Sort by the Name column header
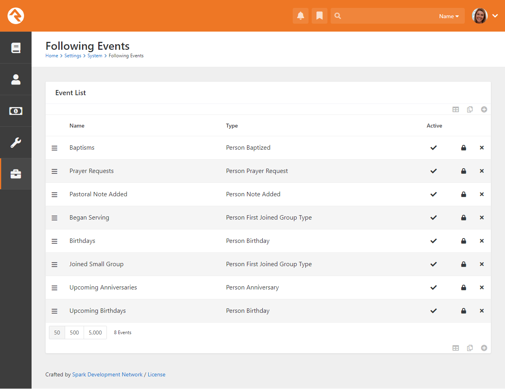505x389 pixels. pyautogui.click(x=77, y=126)
